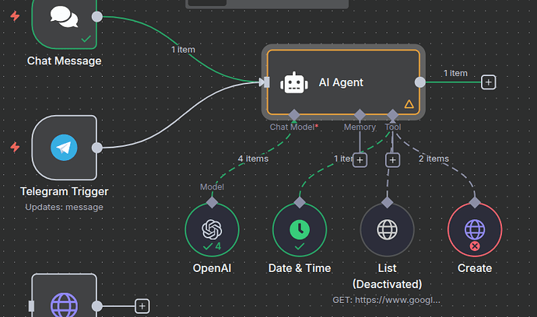Click the lightning bolt beside Telegram Trigger
The height and width of the screenshot is (317, 537).
(x=15, y=147)
